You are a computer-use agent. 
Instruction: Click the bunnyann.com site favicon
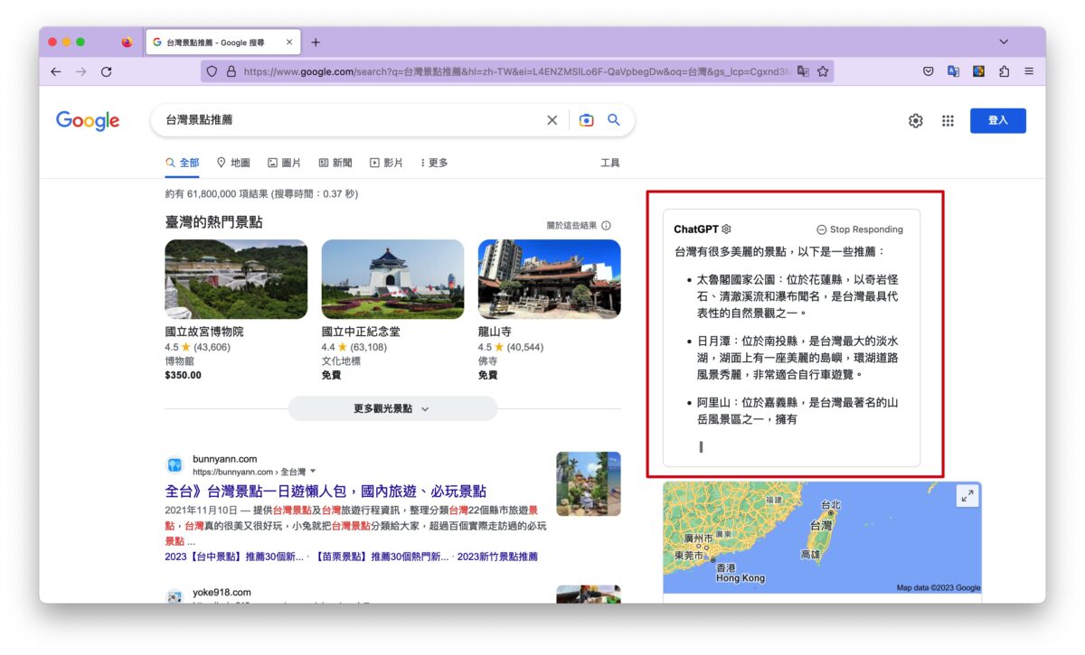[x=175, y=465]
